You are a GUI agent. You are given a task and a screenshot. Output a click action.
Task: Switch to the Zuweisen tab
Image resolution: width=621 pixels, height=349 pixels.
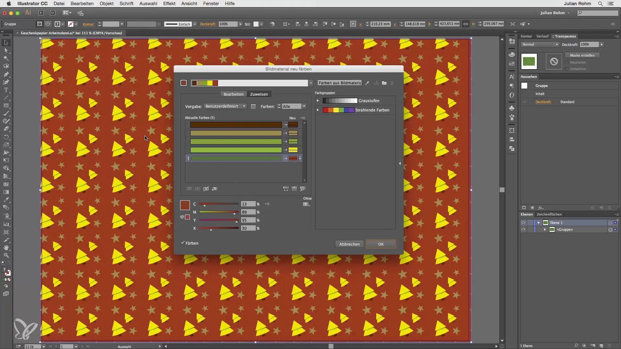pos(259,94)
